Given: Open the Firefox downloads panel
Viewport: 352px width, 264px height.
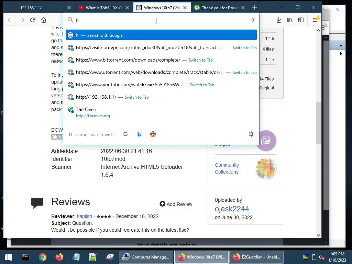Looking at the screenshot, I should click(x=278, y=20).
